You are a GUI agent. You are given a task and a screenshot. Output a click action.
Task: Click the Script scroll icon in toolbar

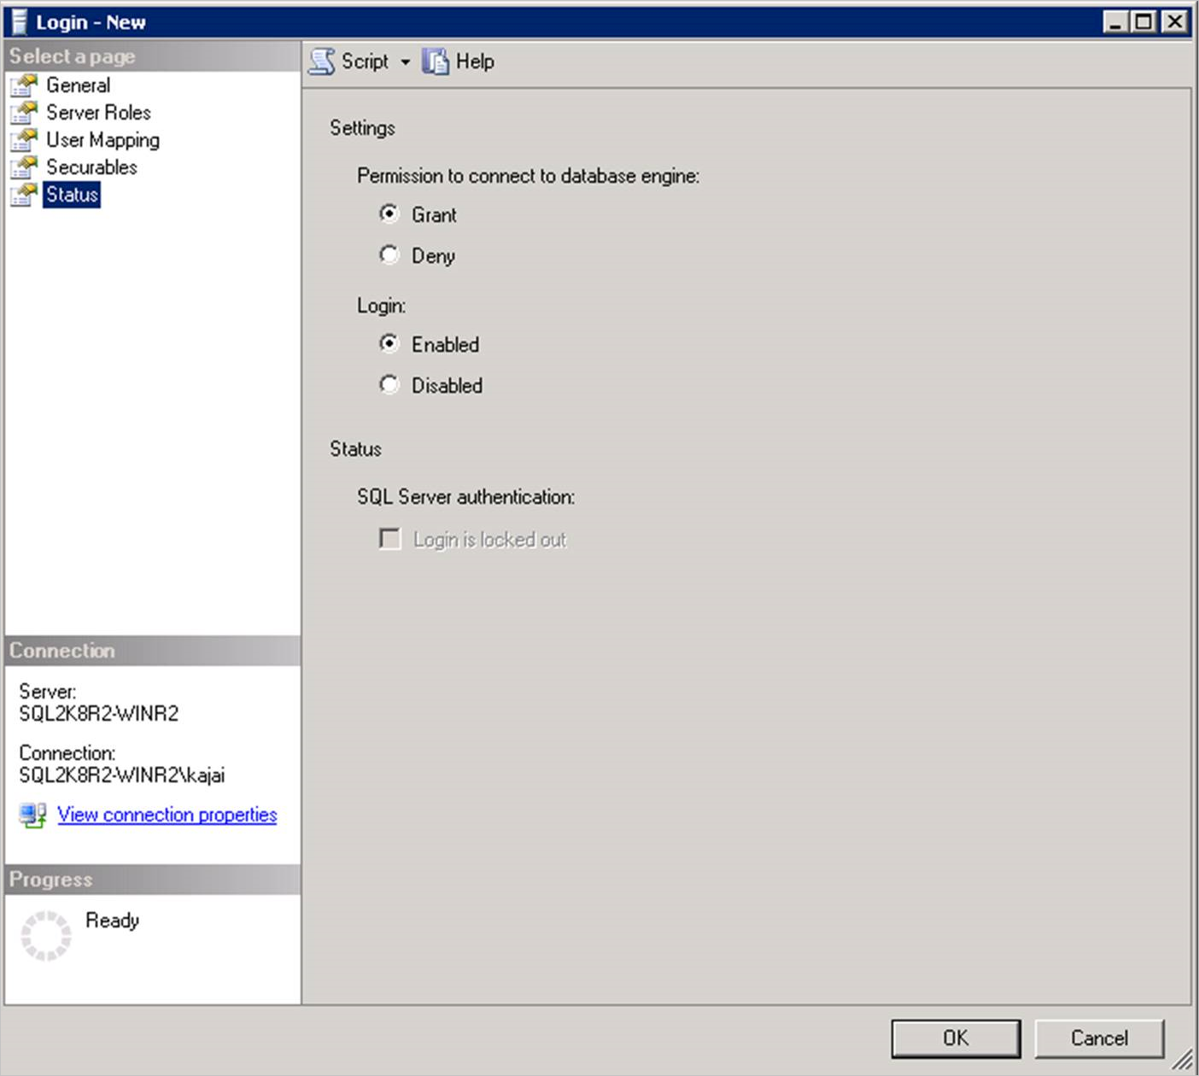pos(321,60)
